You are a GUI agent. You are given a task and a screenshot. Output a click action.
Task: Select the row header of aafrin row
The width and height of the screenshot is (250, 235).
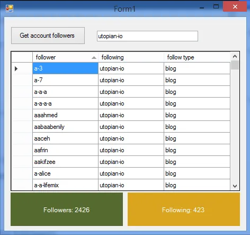(22, 150)
